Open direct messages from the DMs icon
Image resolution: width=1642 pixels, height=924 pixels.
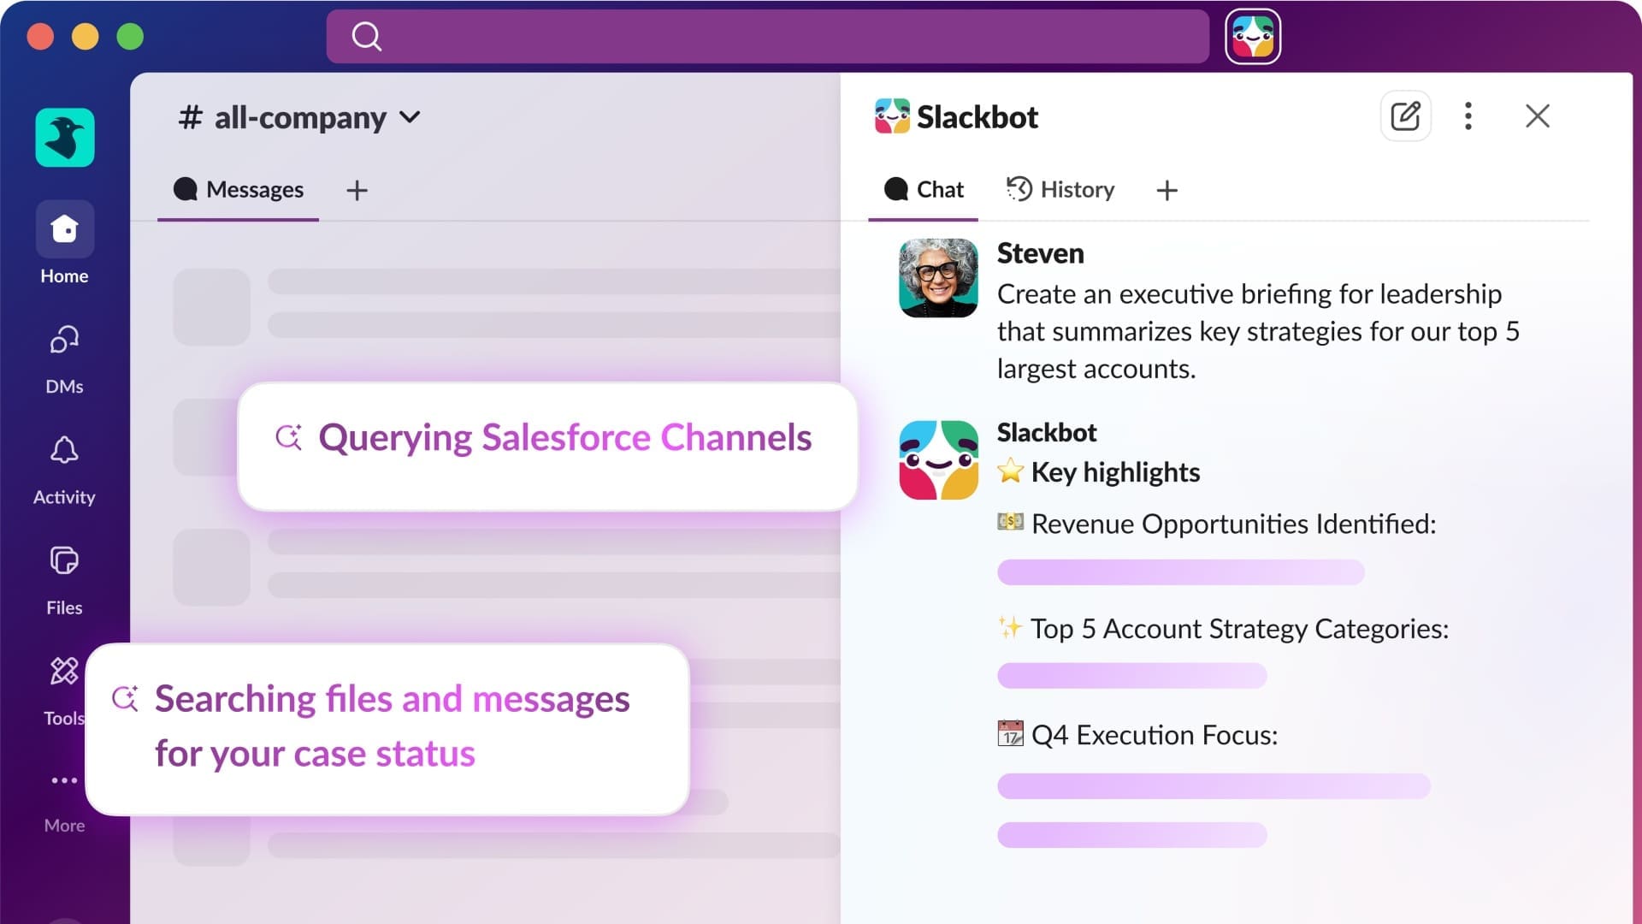tap(64, 341)
